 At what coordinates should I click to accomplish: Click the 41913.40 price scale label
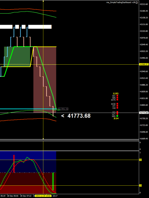(144, 78)
